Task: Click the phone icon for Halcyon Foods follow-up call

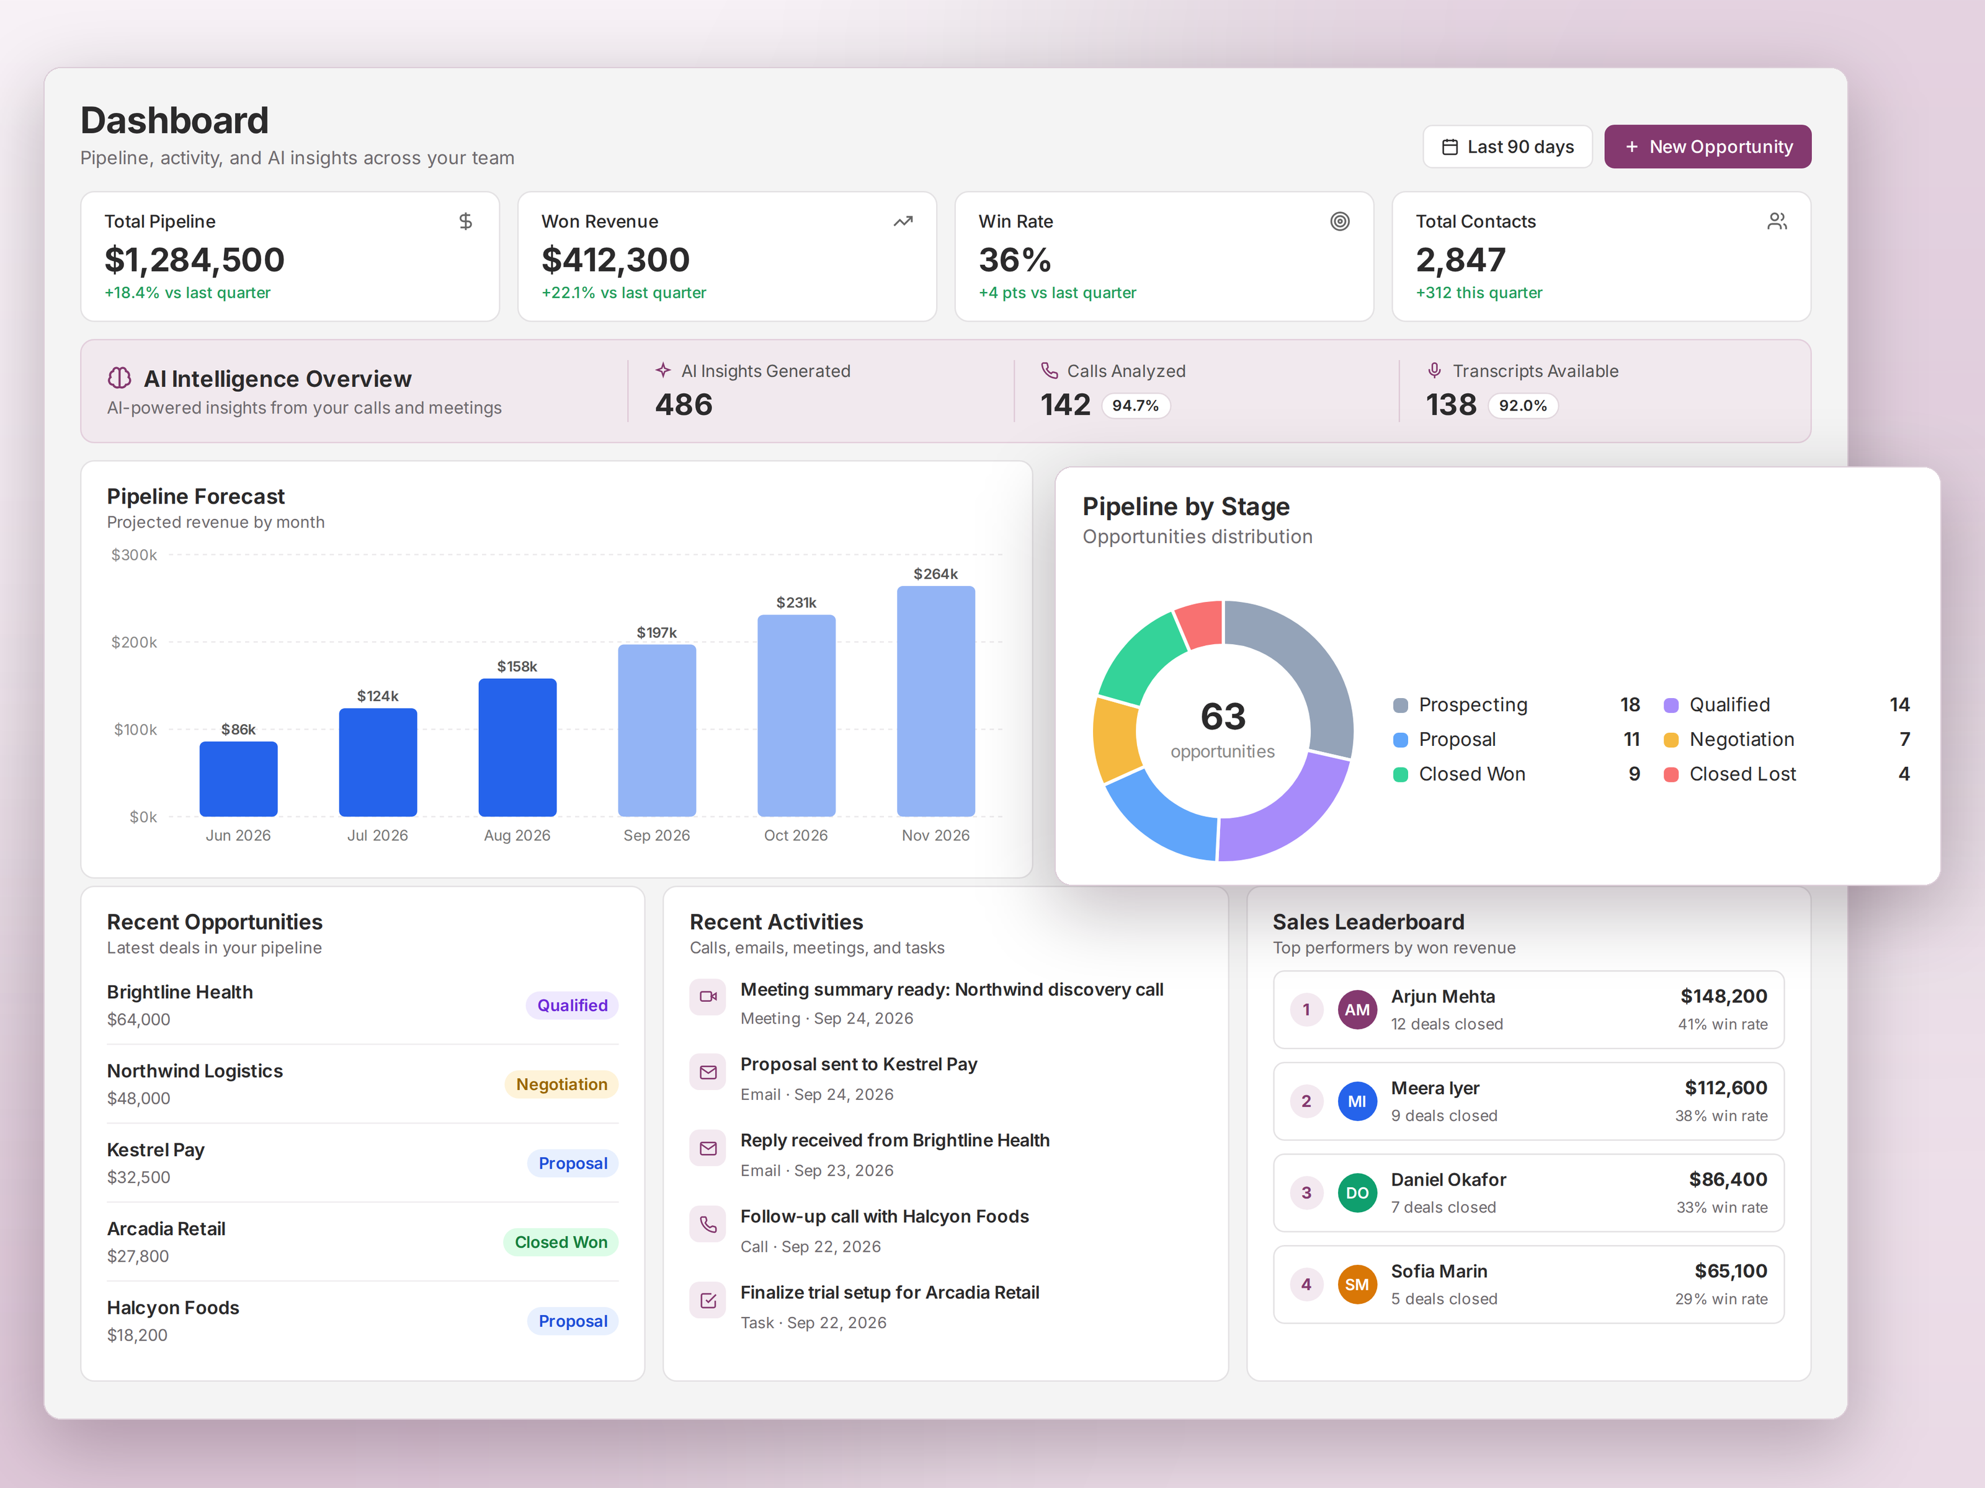Action: [708, 1225]
